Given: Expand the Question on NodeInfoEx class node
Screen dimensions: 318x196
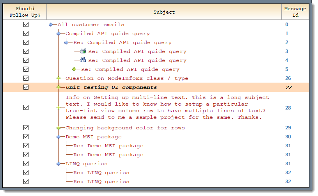Looking at the screenshot, I should [x=59, y=78].
